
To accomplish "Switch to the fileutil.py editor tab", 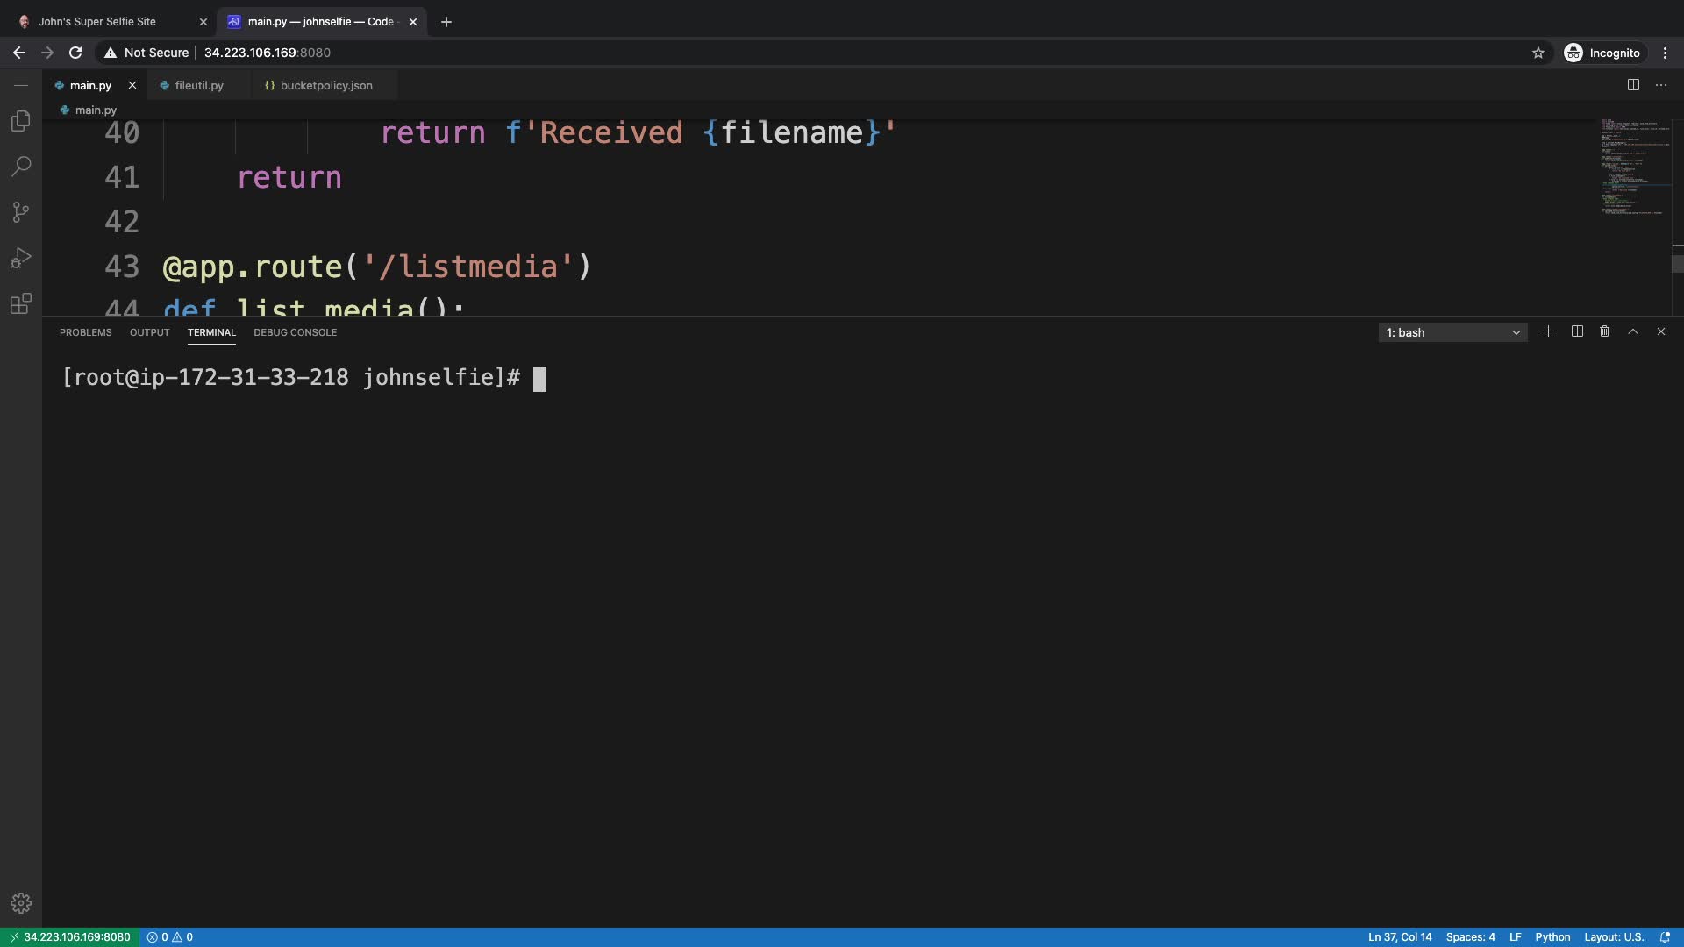I will 199,85.
